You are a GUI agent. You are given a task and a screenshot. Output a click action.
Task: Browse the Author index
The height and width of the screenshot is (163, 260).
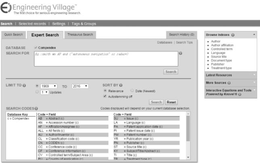[216, 41]
